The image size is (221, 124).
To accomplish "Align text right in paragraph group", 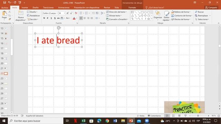I will pos(88,18).
